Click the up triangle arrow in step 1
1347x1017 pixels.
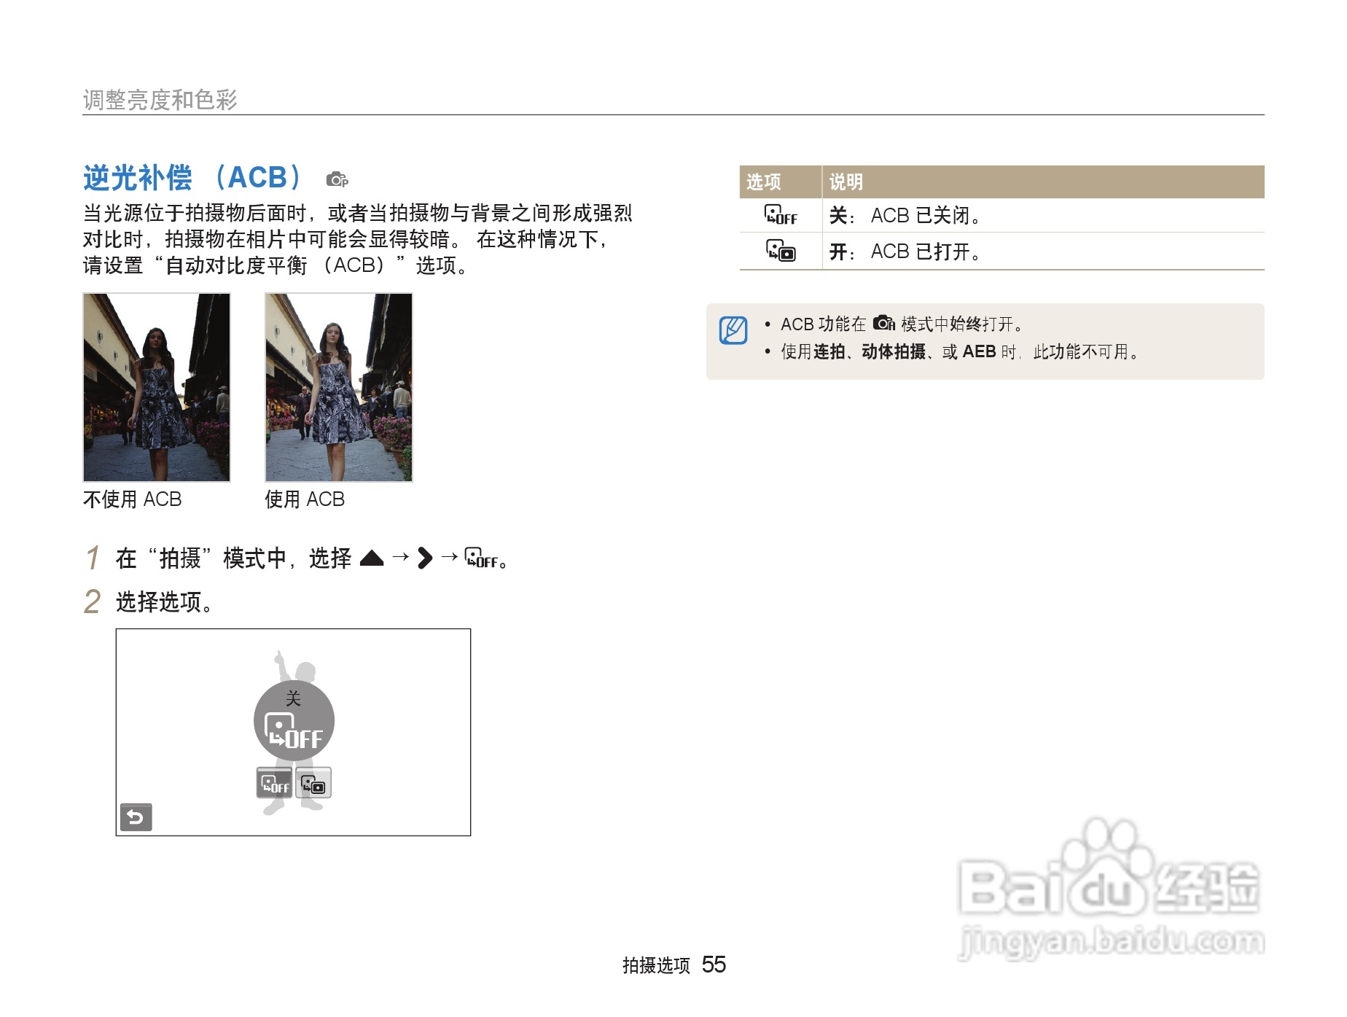pyautogui.click(x=372, y=558)
